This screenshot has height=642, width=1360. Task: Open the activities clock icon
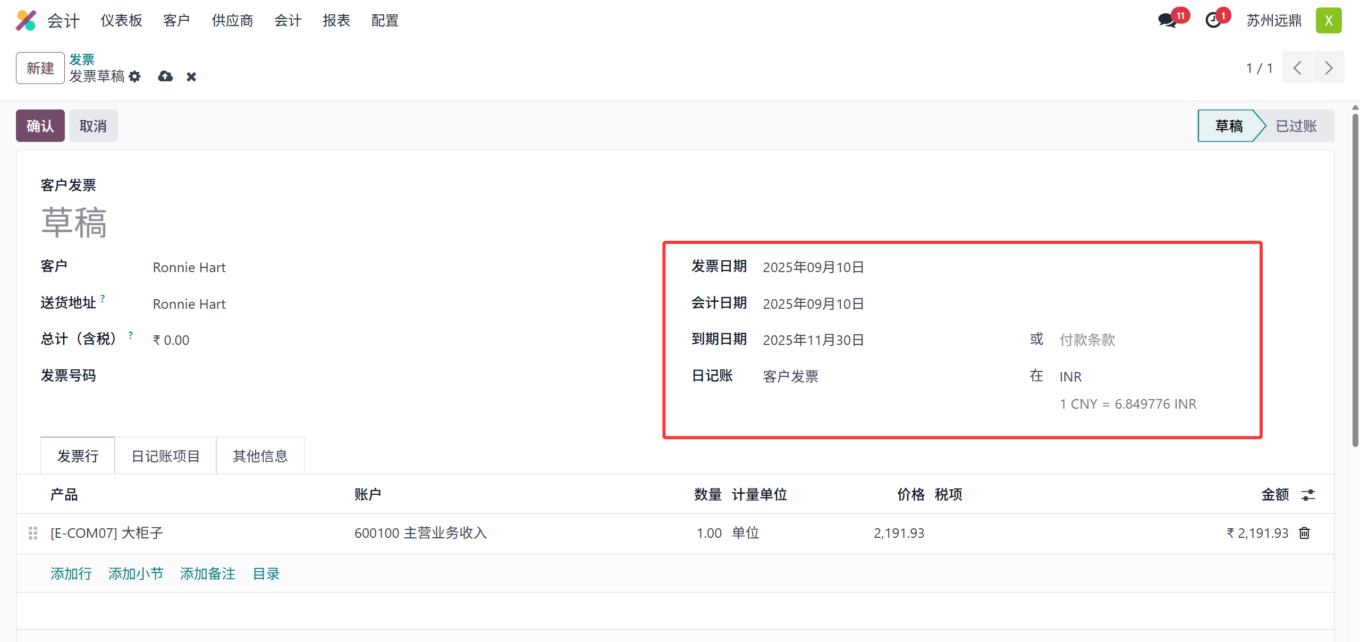(x=1213, y=21)
